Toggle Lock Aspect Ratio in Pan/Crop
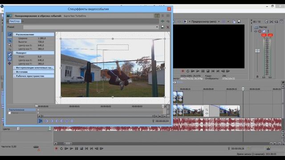Screen dimensions: 285x160 [x=10, y=54]
